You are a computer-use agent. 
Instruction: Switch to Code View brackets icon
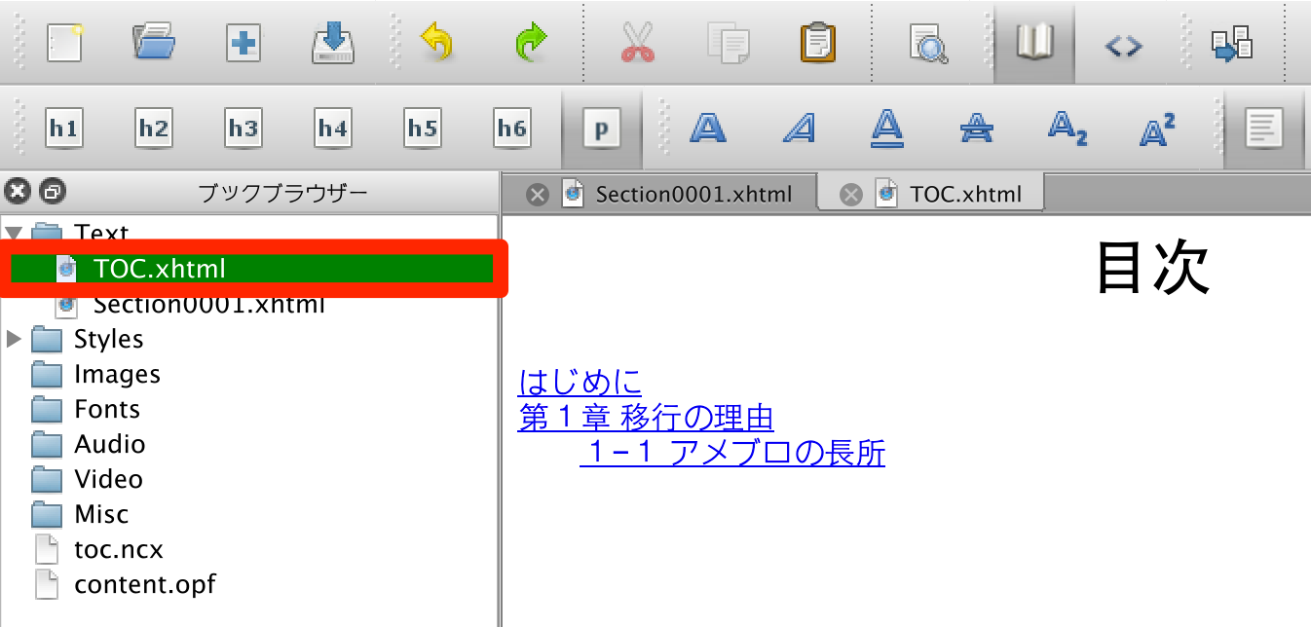[1123, 45]
